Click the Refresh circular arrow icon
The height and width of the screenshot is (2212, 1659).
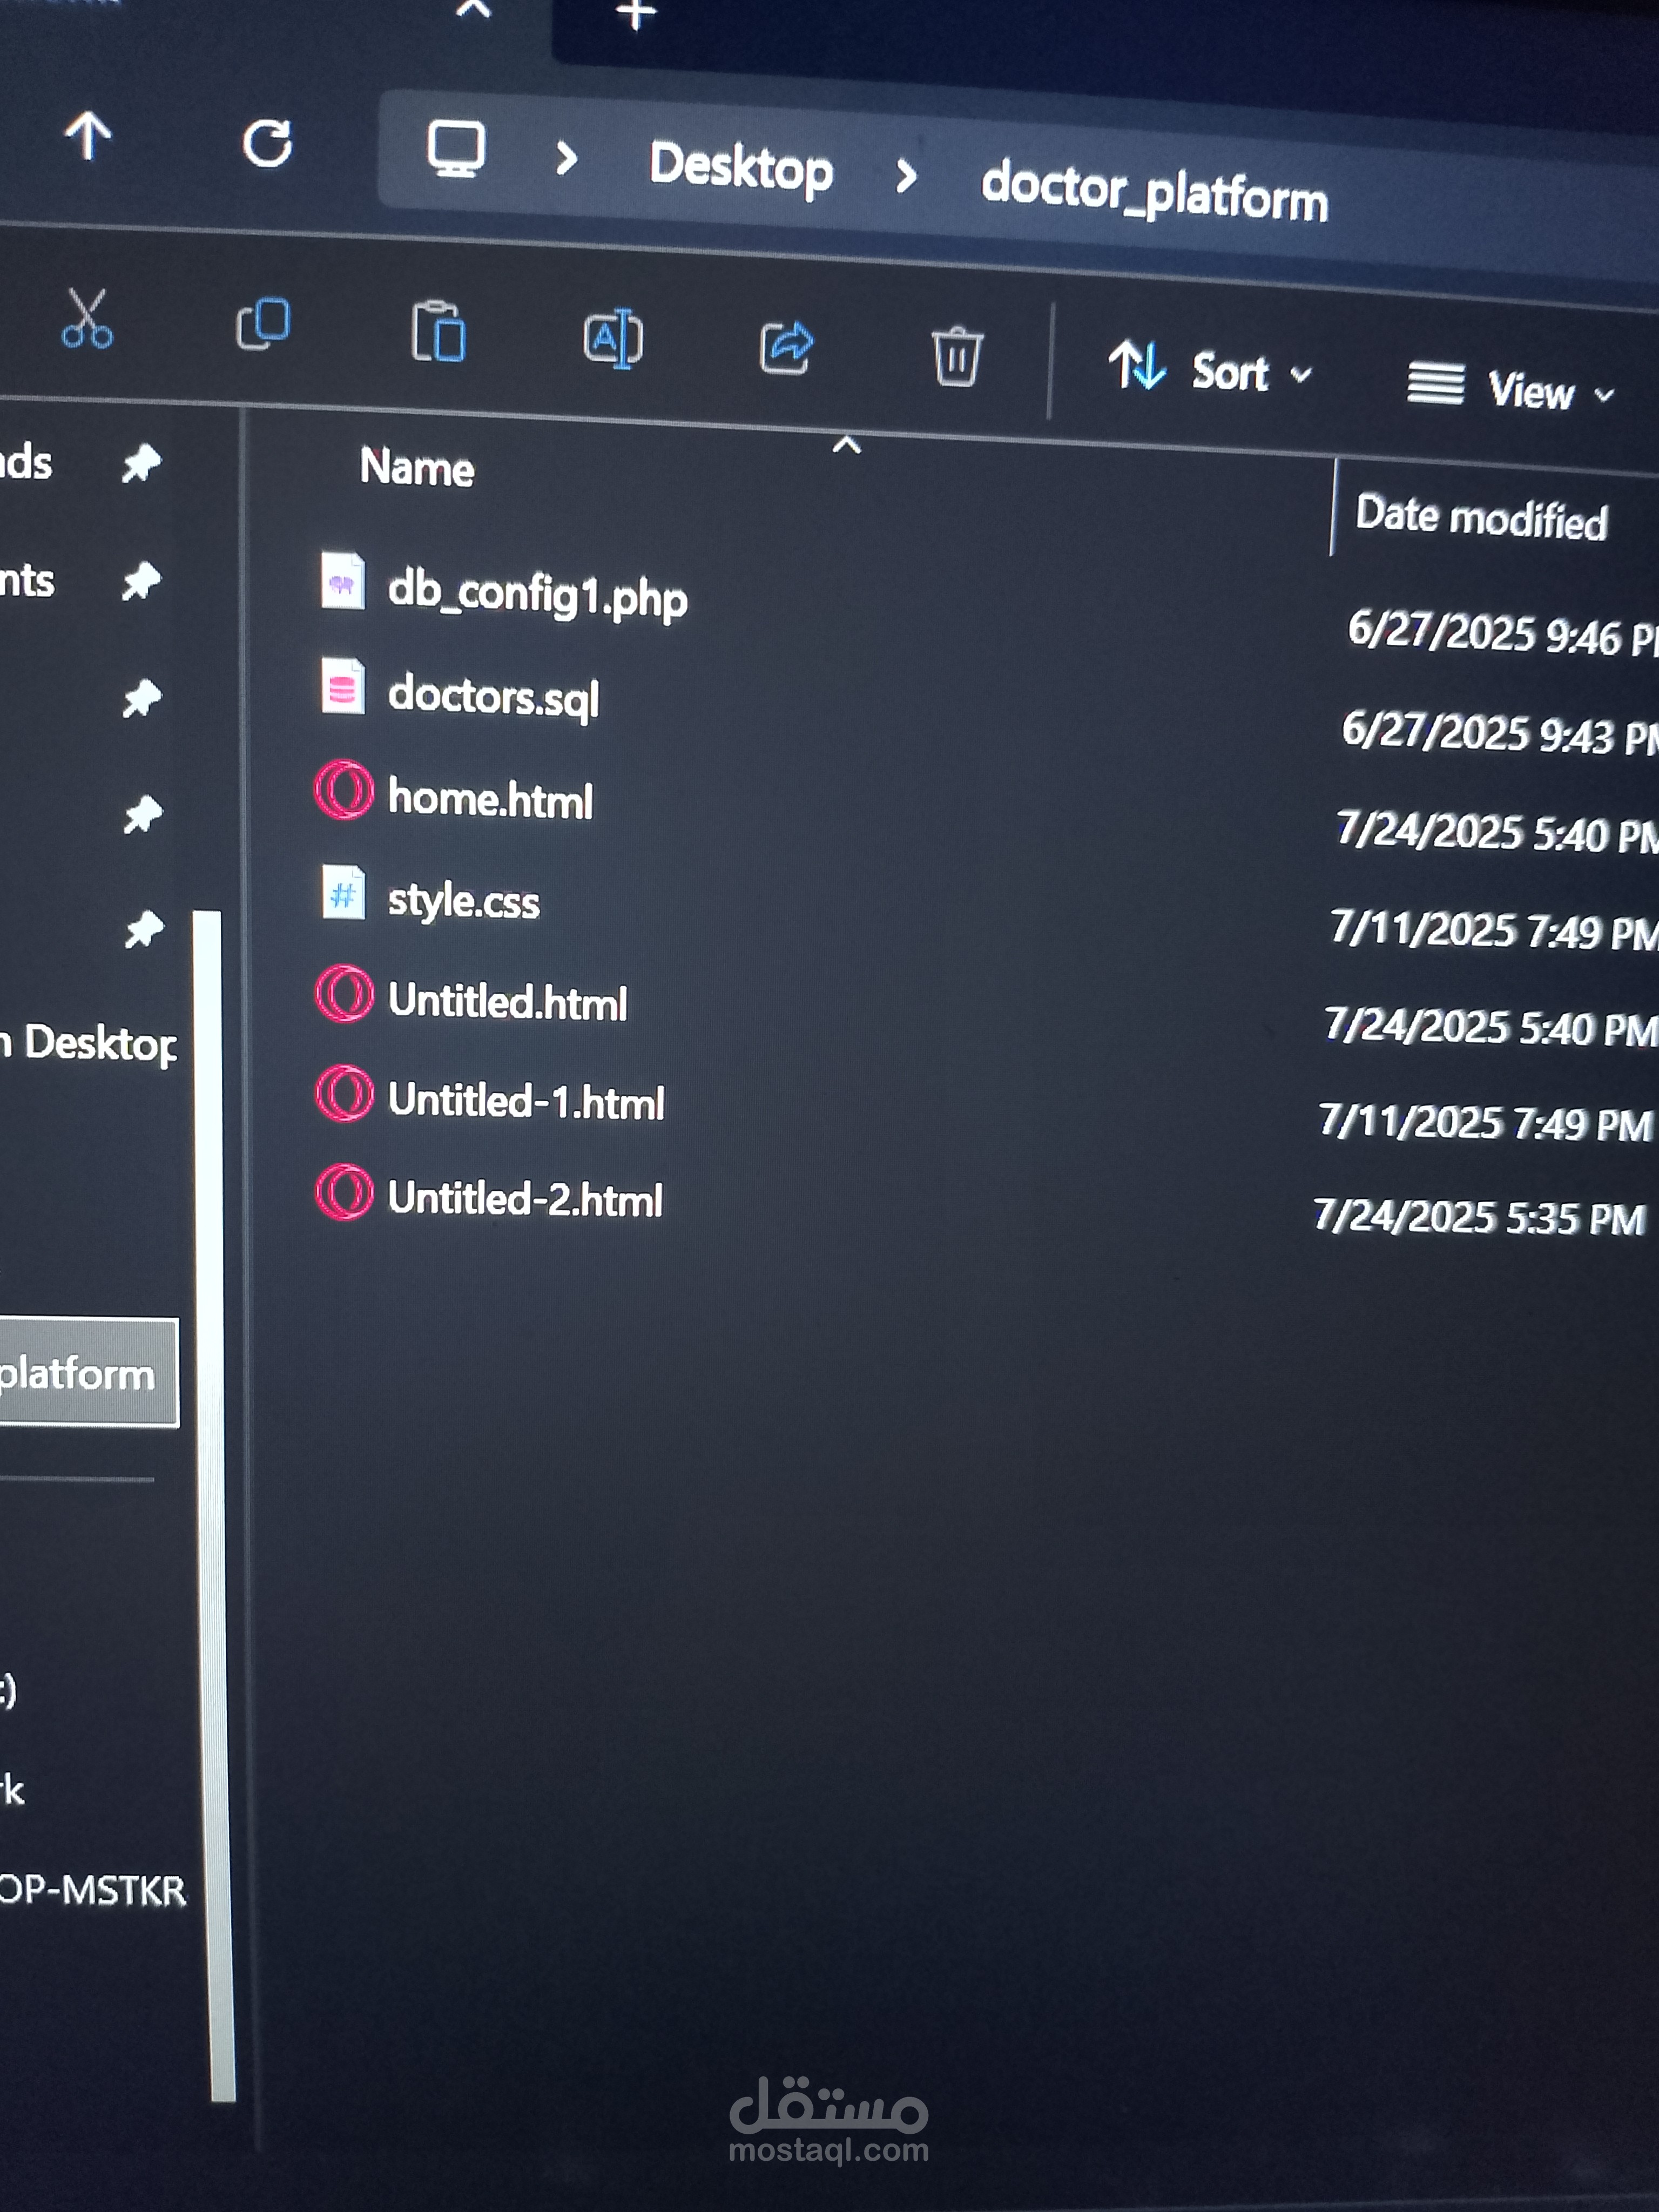pos(267,144)
